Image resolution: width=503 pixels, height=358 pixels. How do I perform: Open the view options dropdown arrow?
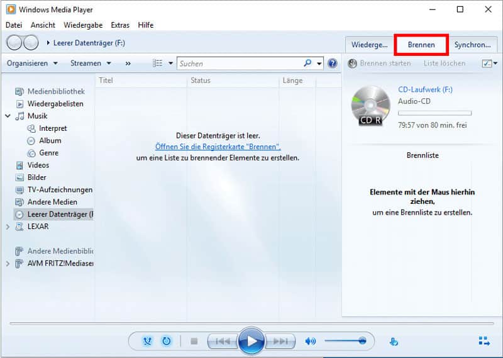pyautogui.click(x=170, y=64)
